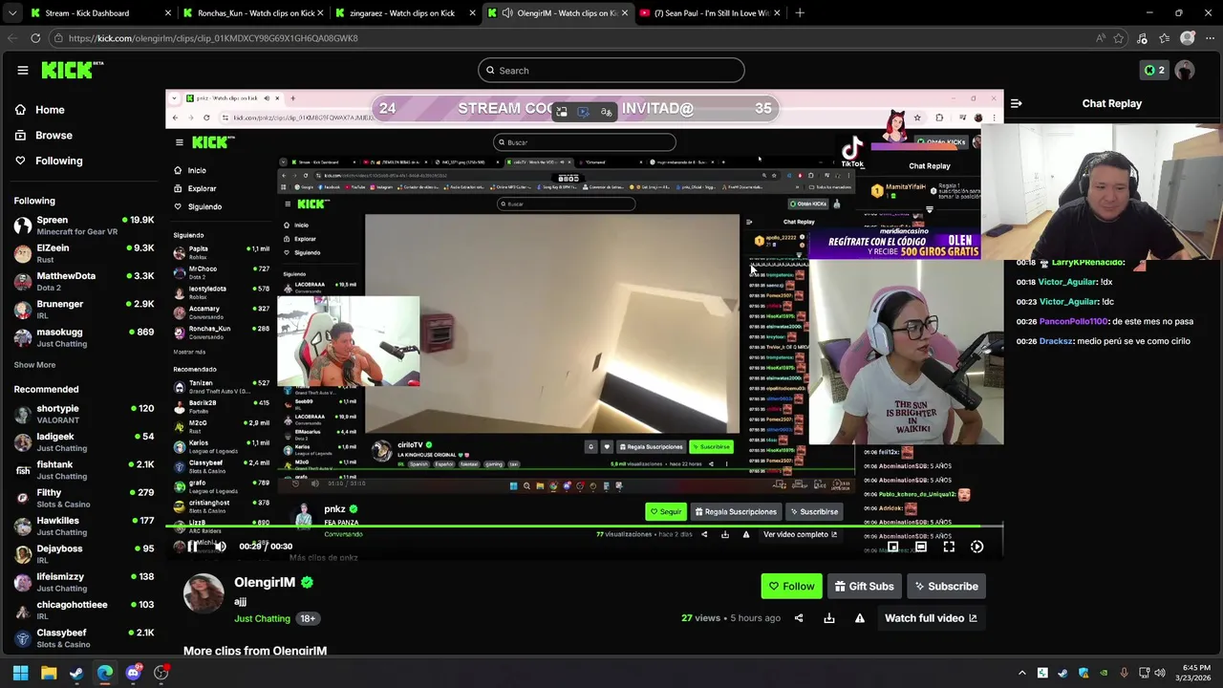
Task: Open the Just Chatting category link
Action: click(262, 618)
